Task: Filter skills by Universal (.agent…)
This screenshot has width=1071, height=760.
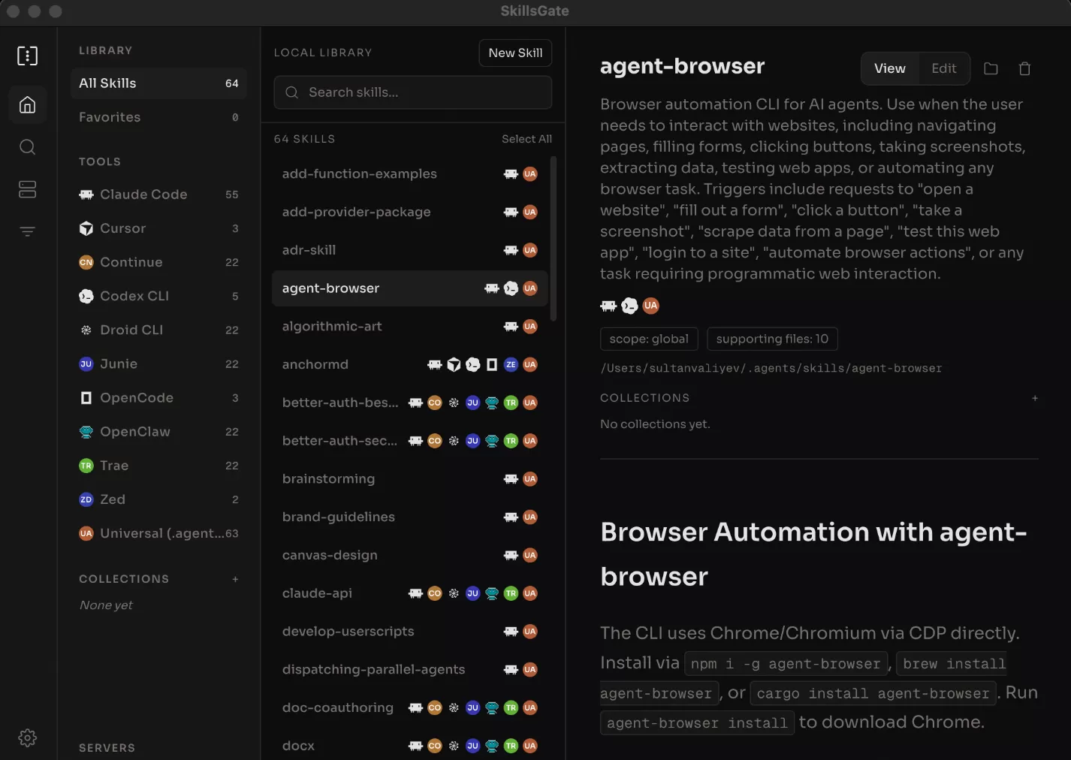Action: click(158, 533)
